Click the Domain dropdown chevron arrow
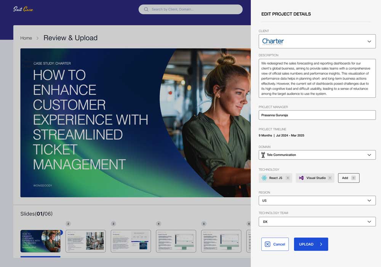Screen dimensions: 381x267 pyautogui.click(x=369, y=155)
